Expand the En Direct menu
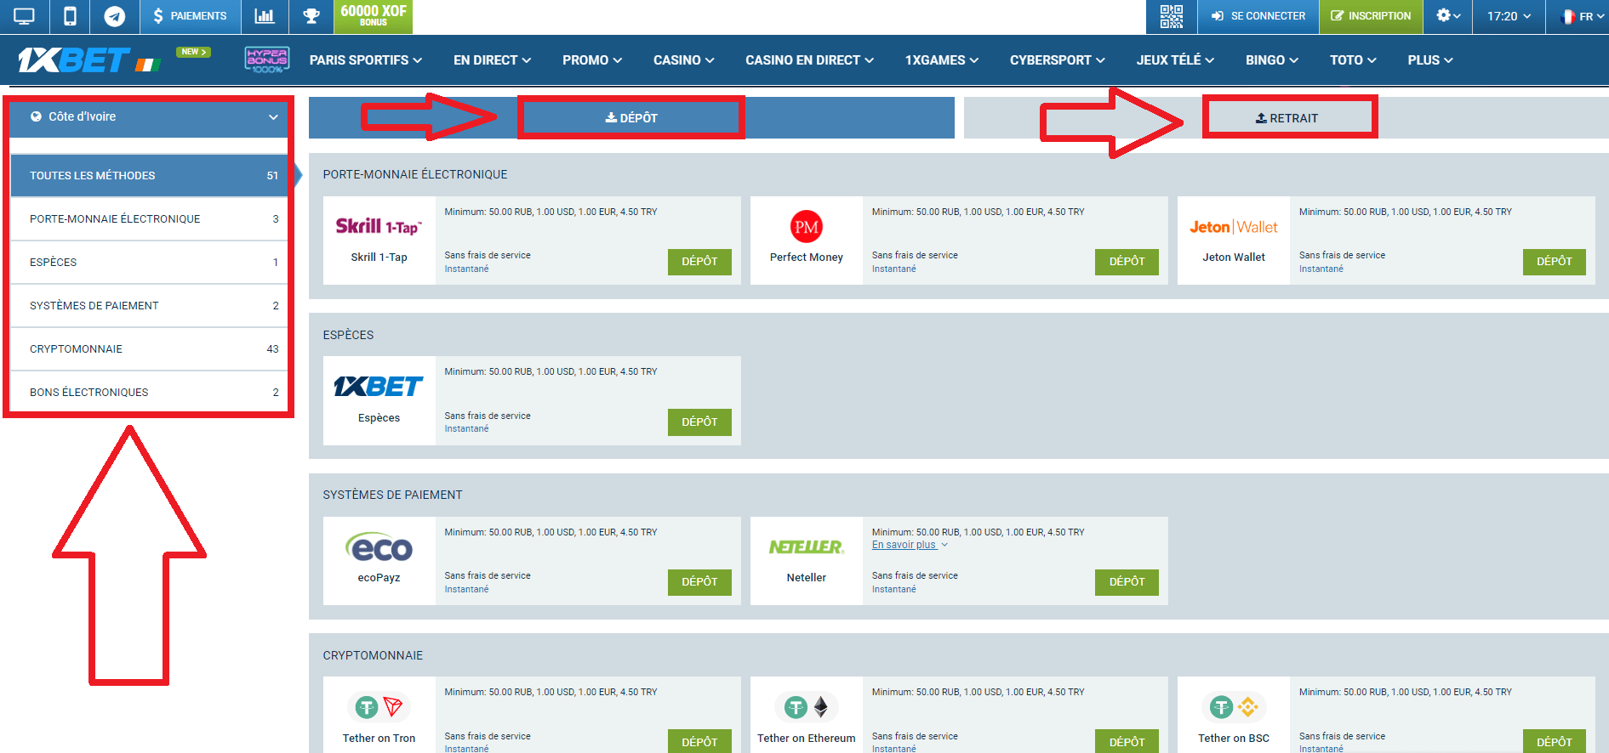 (492, 60)
